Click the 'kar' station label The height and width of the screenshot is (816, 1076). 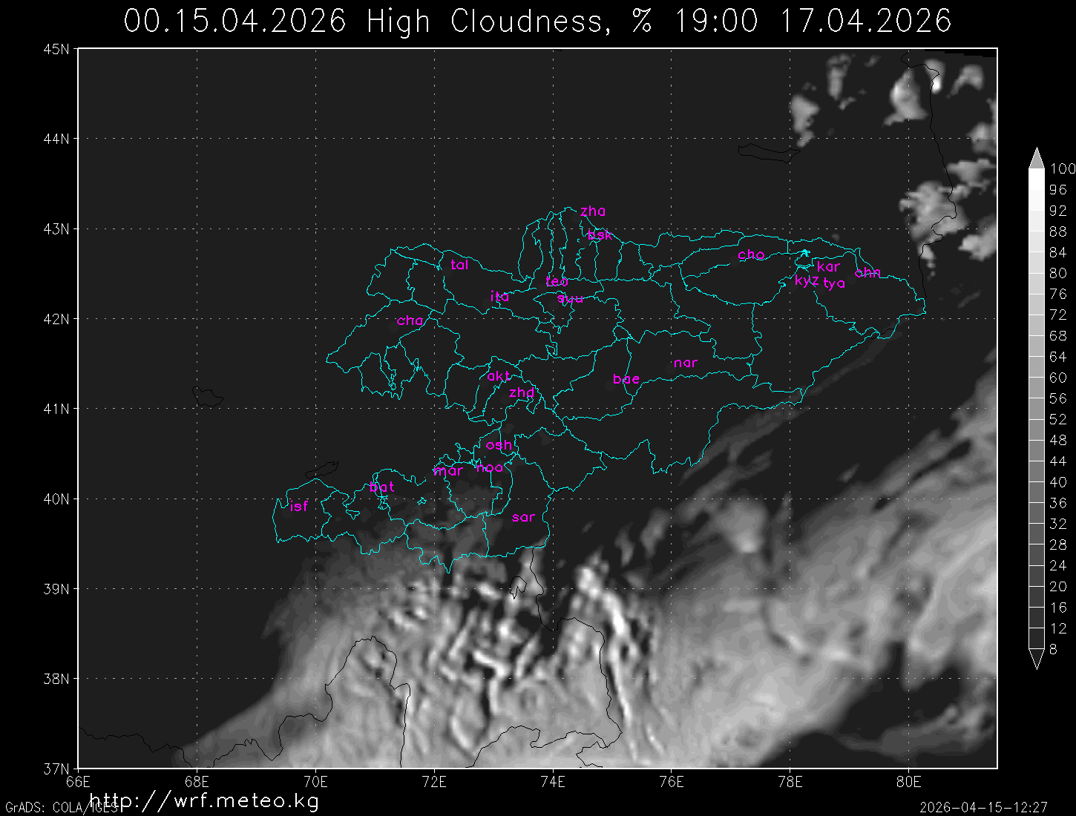[828, 266]
